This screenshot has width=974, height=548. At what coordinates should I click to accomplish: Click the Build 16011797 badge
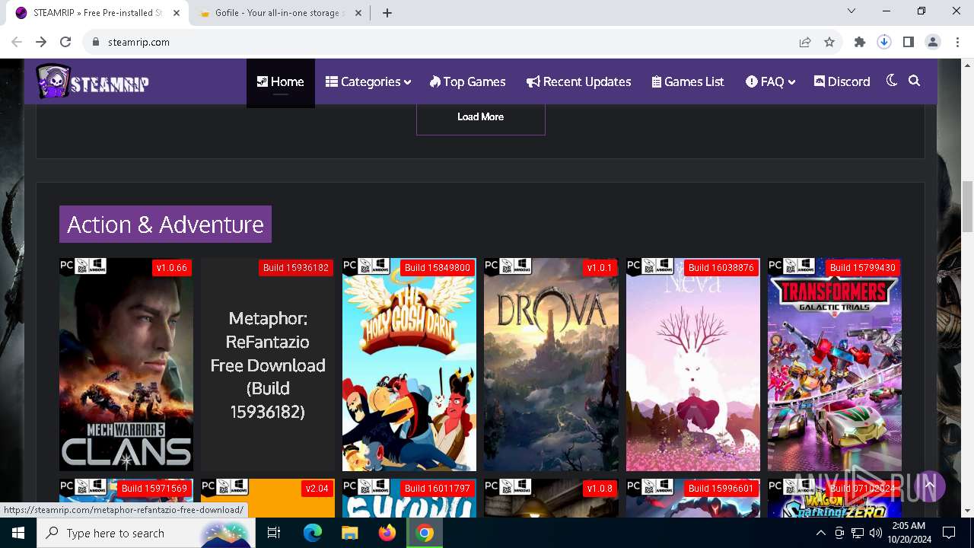(x=438, y=489)
